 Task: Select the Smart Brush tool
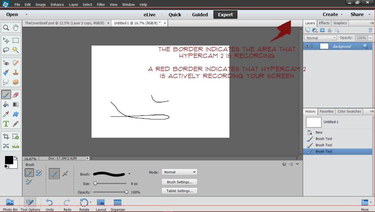(6, 72)
